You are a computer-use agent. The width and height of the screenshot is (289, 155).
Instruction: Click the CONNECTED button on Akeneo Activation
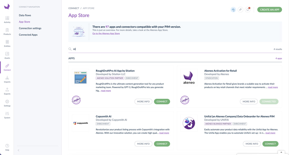pos(269,101)
